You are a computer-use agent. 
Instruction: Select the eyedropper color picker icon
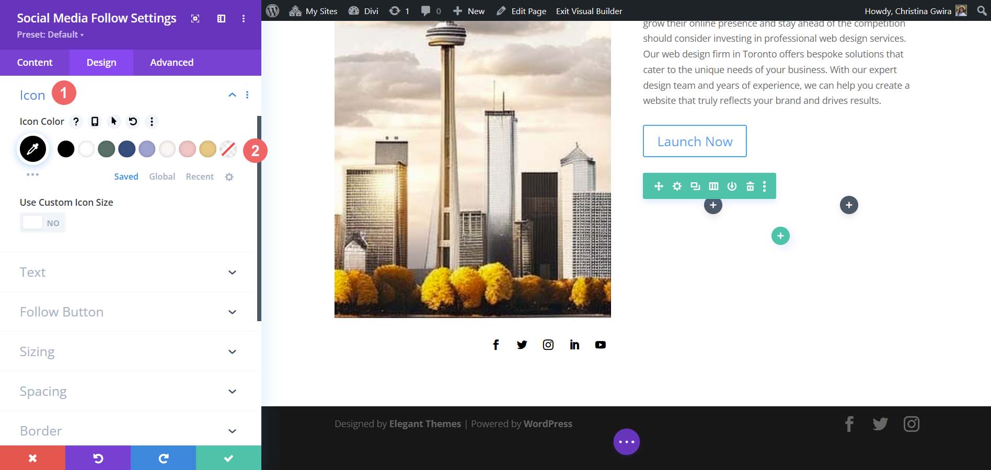[33, 149]
